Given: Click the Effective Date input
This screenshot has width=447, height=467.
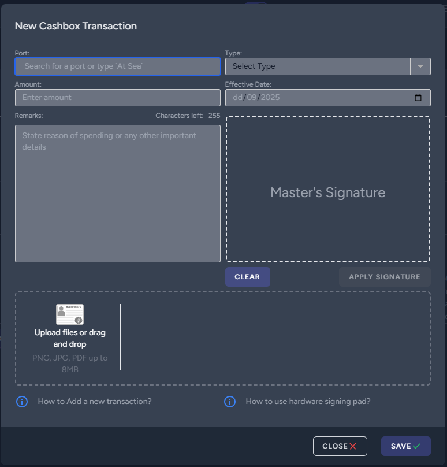Looking at the screenshot, I should 327,98.
